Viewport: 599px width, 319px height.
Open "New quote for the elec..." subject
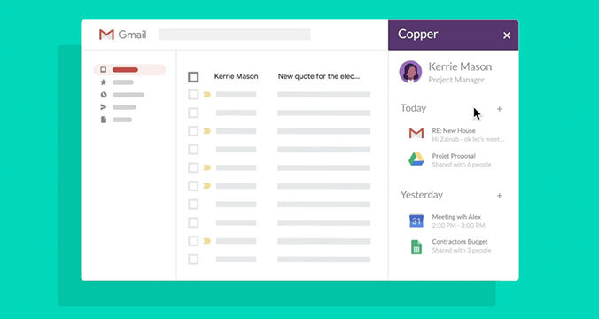[319, 76]
